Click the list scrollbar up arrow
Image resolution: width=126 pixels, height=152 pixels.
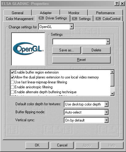tap(112, 72)
